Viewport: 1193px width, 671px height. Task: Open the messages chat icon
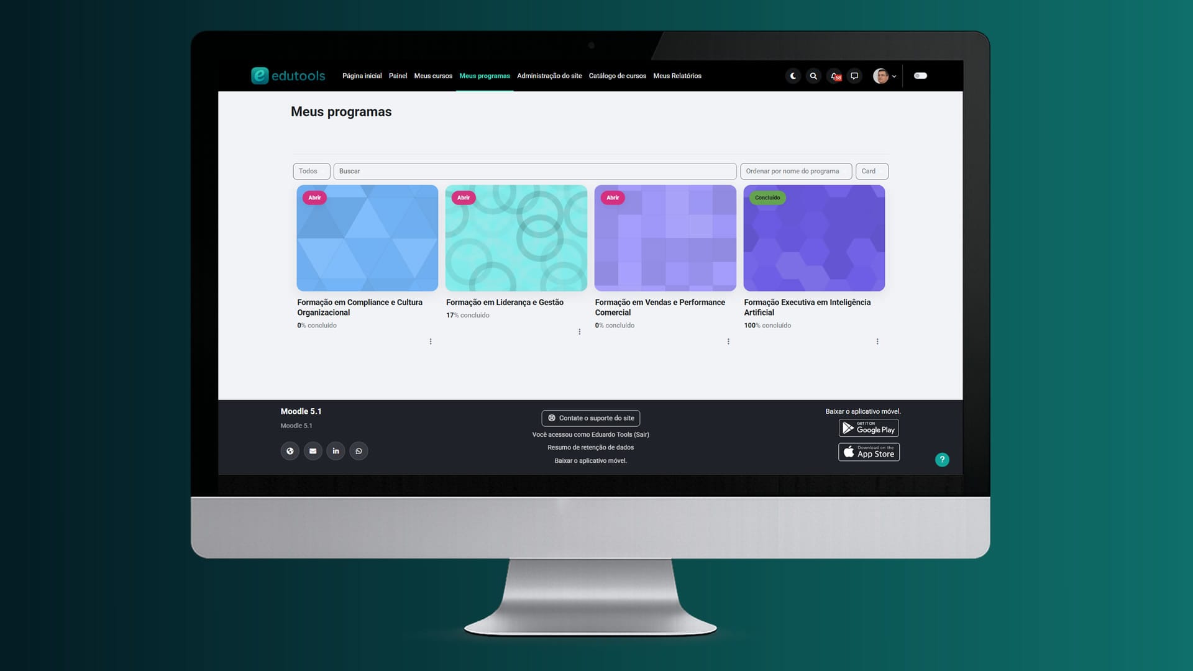point(854,76)
